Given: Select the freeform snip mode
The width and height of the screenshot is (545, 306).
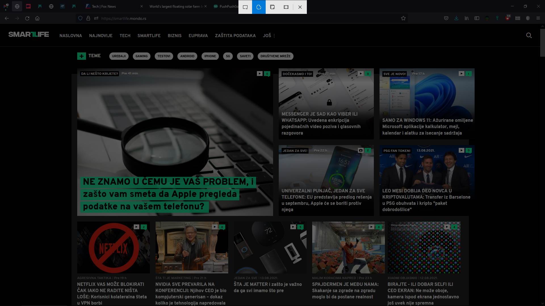Looking at the screenshot, I should click(259, 7).
